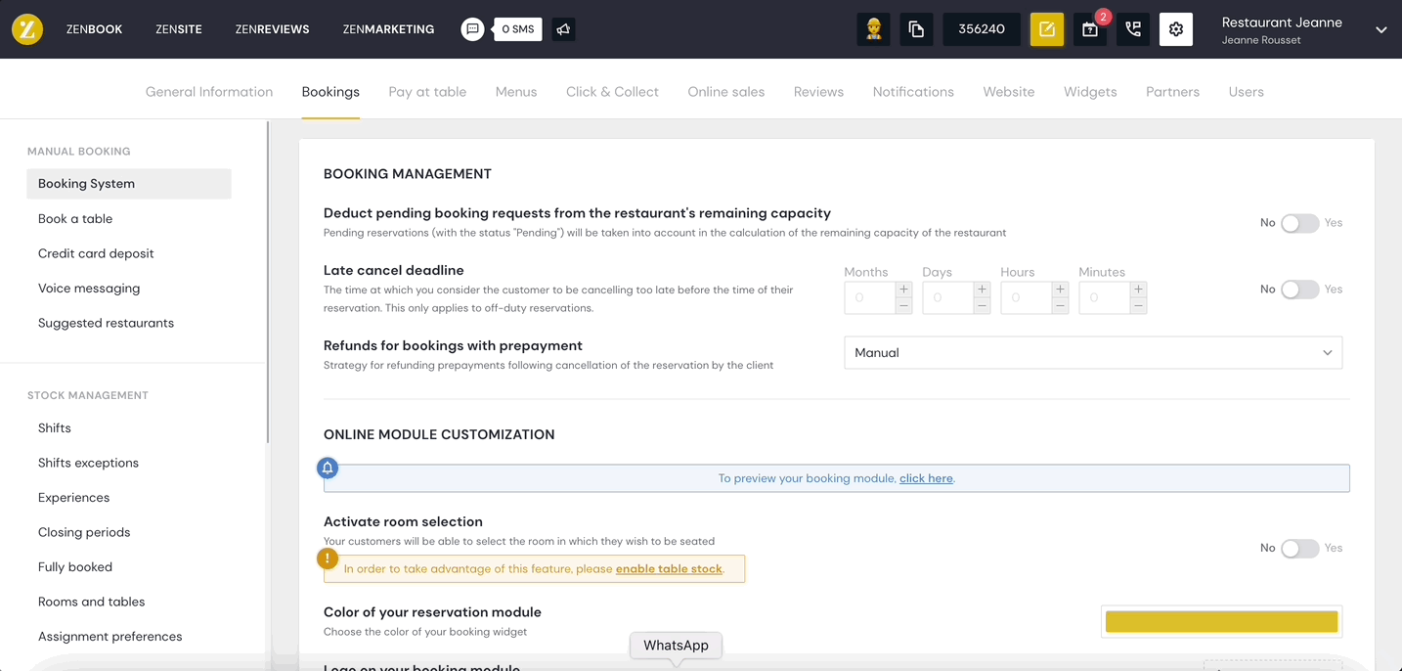The width and height of the screenshot is (1402, 671).
Task: Click the Minutes input field
Action: pyautogui.click(x=1105, y=297)
